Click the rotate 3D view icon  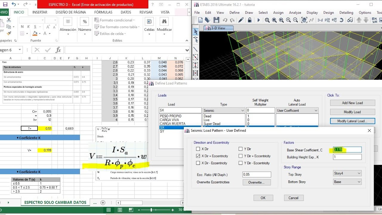click(341, 20)
